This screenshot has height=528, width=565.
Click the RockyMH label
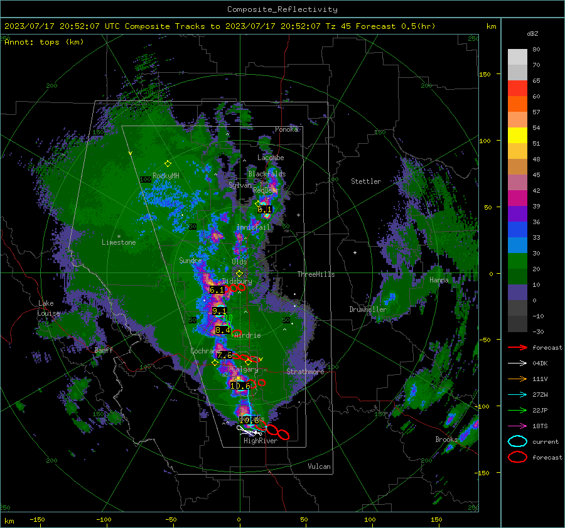tap(166, 176)
